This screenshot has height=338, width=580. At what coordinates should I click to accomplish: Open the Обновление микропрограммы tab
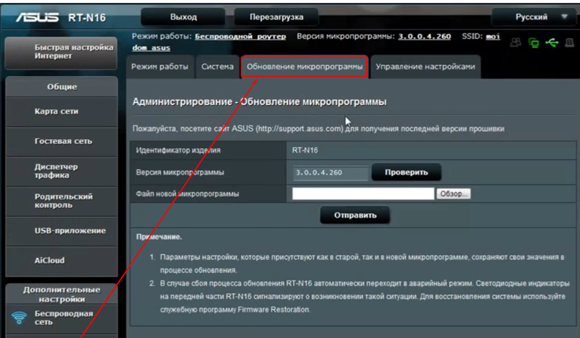tap(305, 66)
